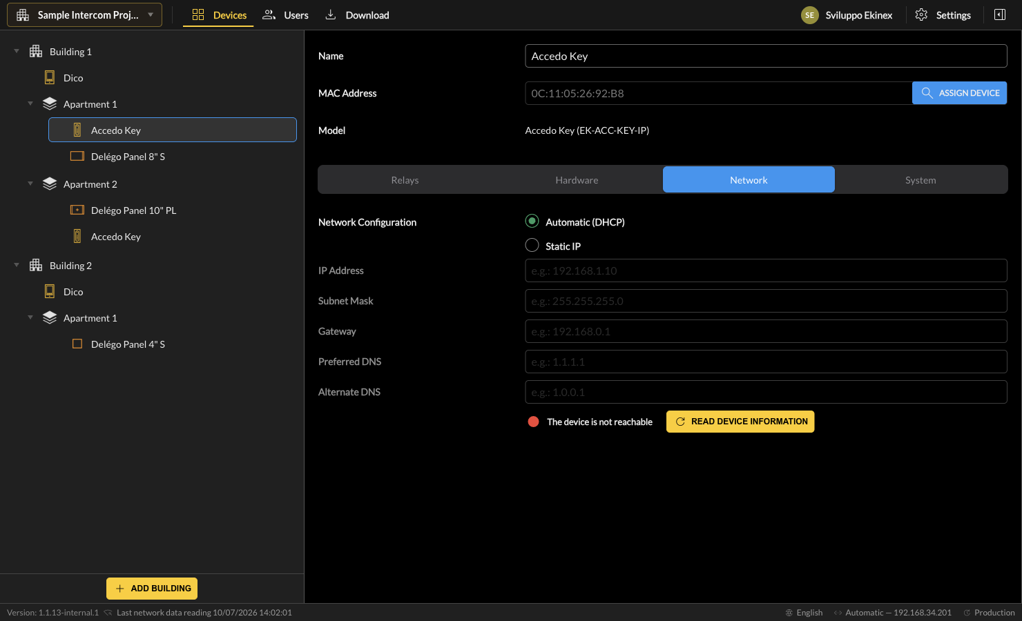Click the red unreachable status indicator
The image size is (1022, 621).
point(533,422)
